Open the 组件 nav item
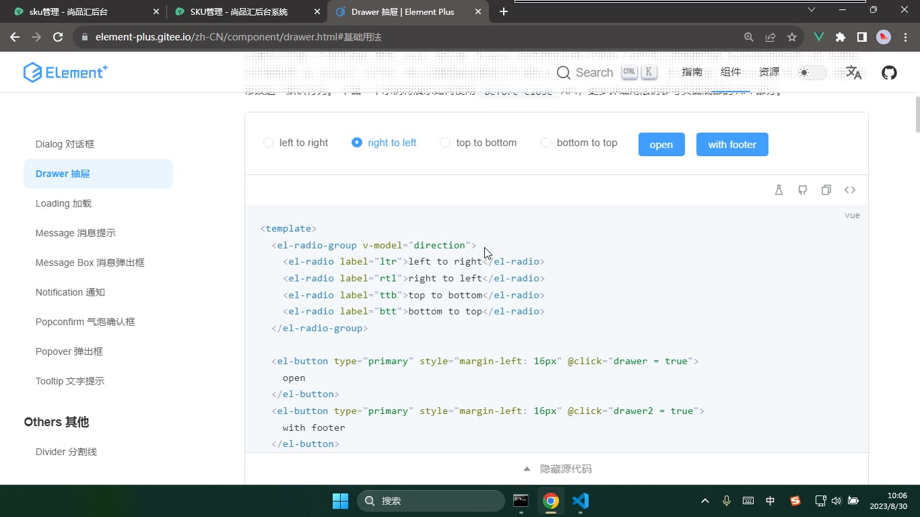This screenshot has width=920, height=517. click(x=731, y=72)
